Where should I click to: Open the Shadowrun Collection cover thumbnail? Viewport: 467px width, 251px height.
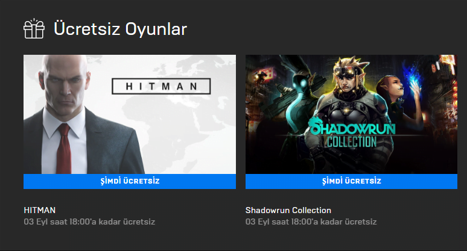pyautogui.click(x=351, y=114)
